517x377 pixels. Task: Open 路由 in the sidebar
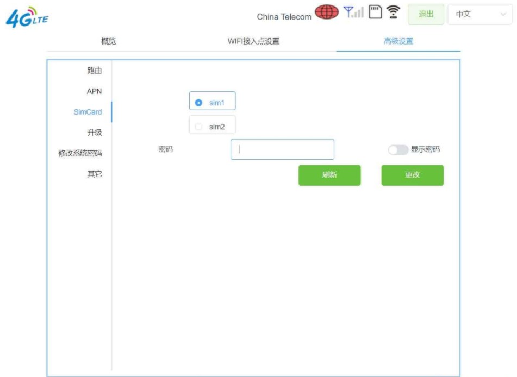click(x=95, y=71)
